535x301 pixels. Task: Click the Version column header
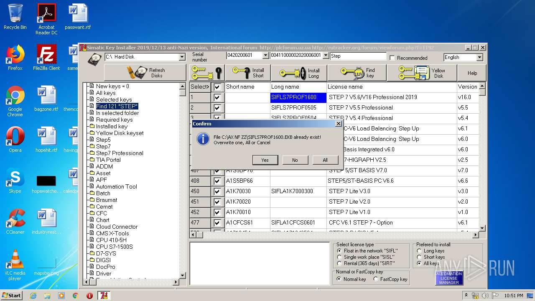pos(467,87)
